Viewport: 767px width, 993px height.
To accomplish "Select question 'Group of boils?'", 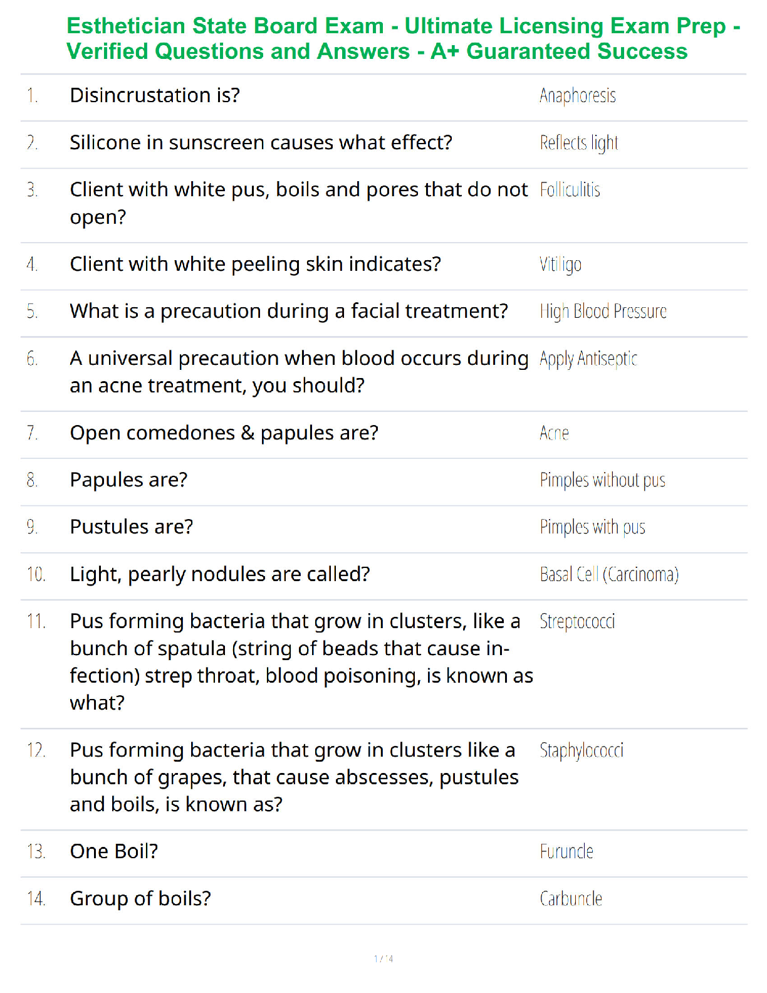I will [140, 899].
